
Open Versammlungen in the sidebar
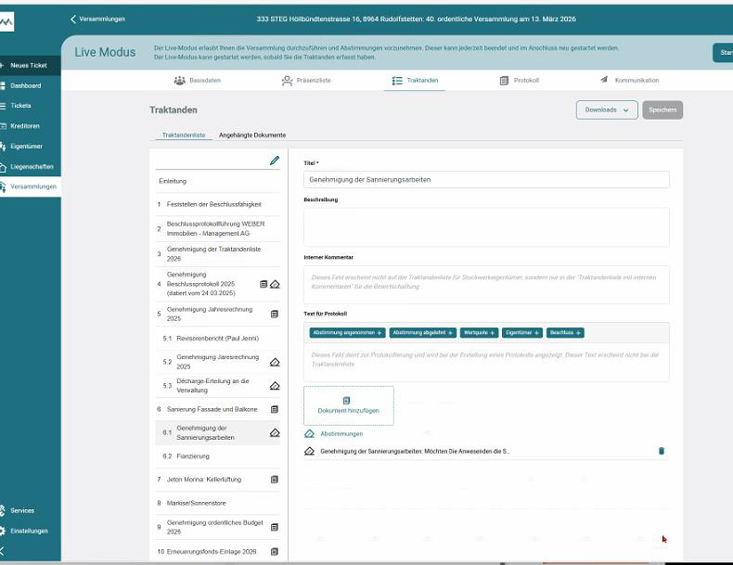(31, 186)
